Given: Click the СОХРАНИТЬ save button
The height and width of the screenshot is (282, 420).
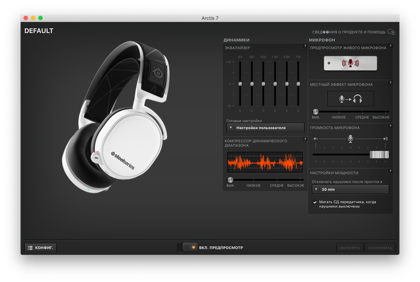Looking at the screenshot, I should [380, 248].
